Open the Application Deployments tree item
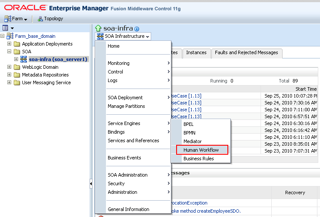320x217 pixels. (x=47, y=44)
